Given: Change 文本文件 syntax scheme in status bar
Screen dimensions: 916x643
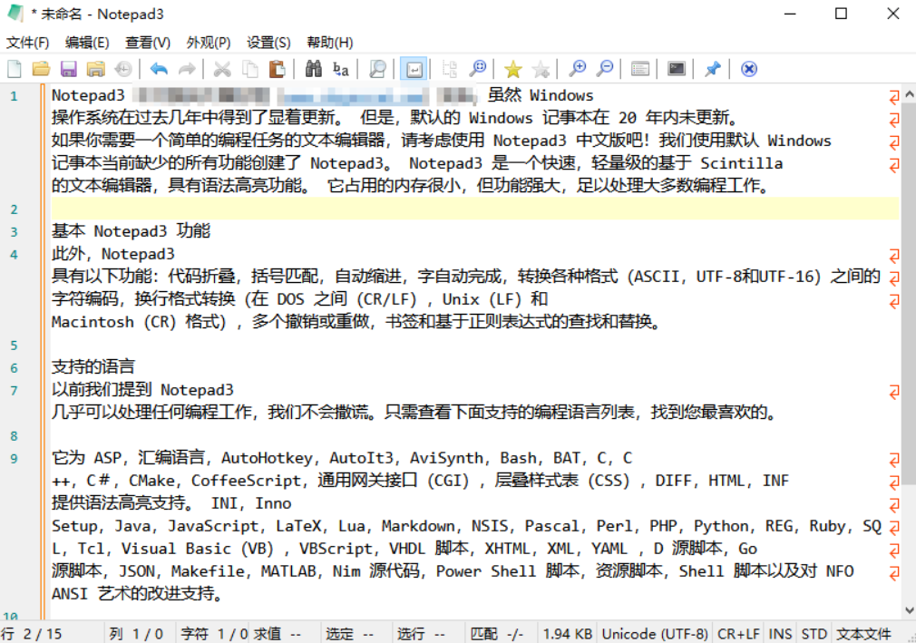Looking at the screenshot, I should [864, 634].
